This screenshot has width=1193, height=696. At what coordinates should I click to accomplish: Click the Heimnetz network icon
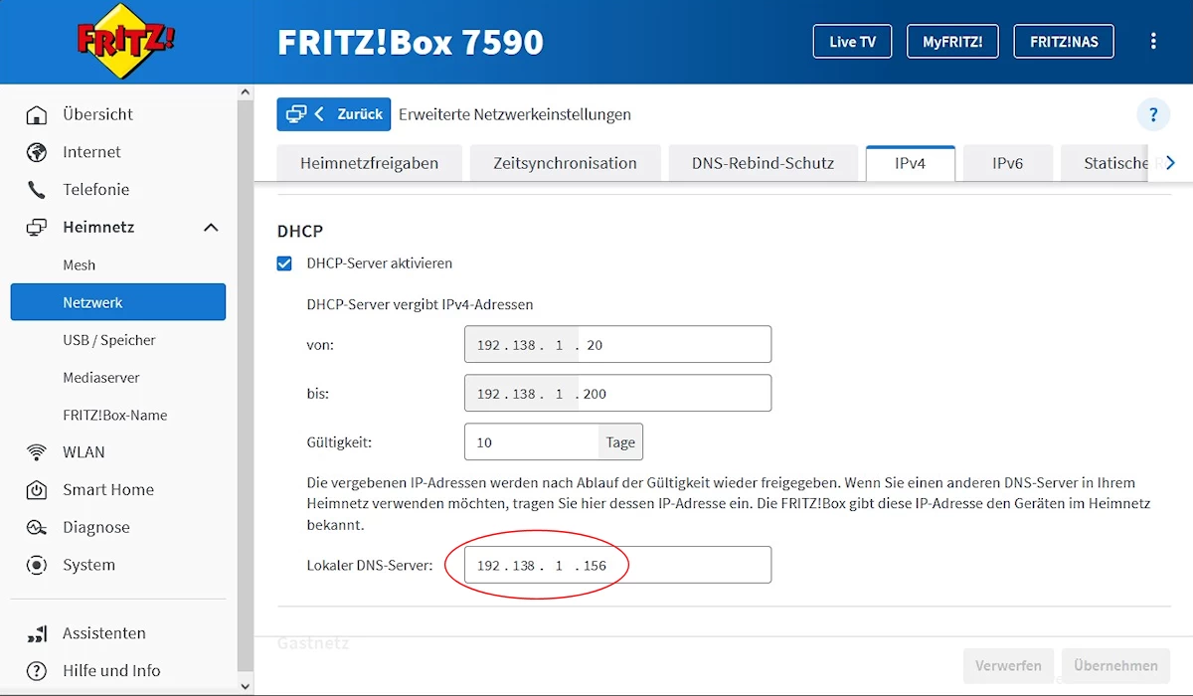(x=37, y=228)
